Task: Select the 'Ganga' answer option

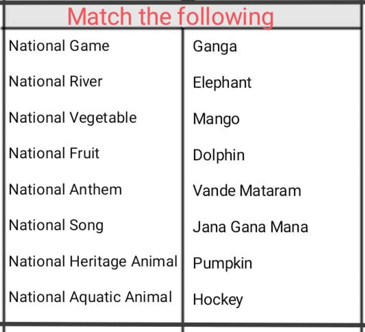Action: 215,47
